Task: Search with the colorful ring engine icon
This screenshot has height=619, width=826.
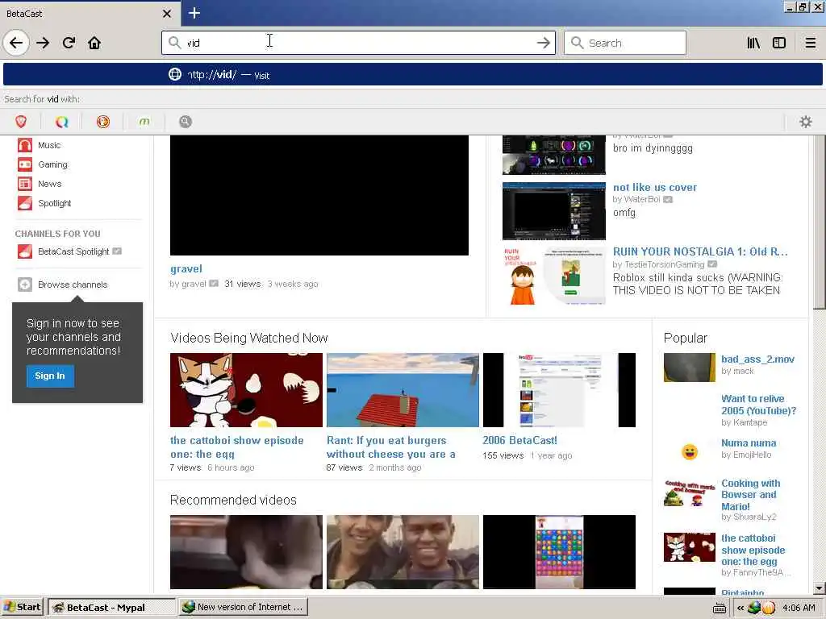Action: 61,122
